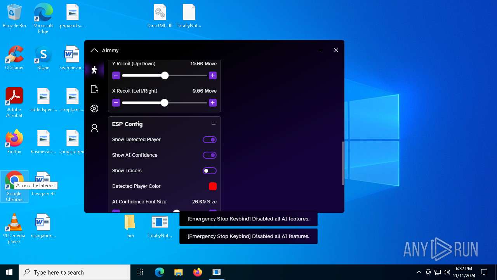
Task: Open the volume control in system tray
Action: (x=447, y=272)
